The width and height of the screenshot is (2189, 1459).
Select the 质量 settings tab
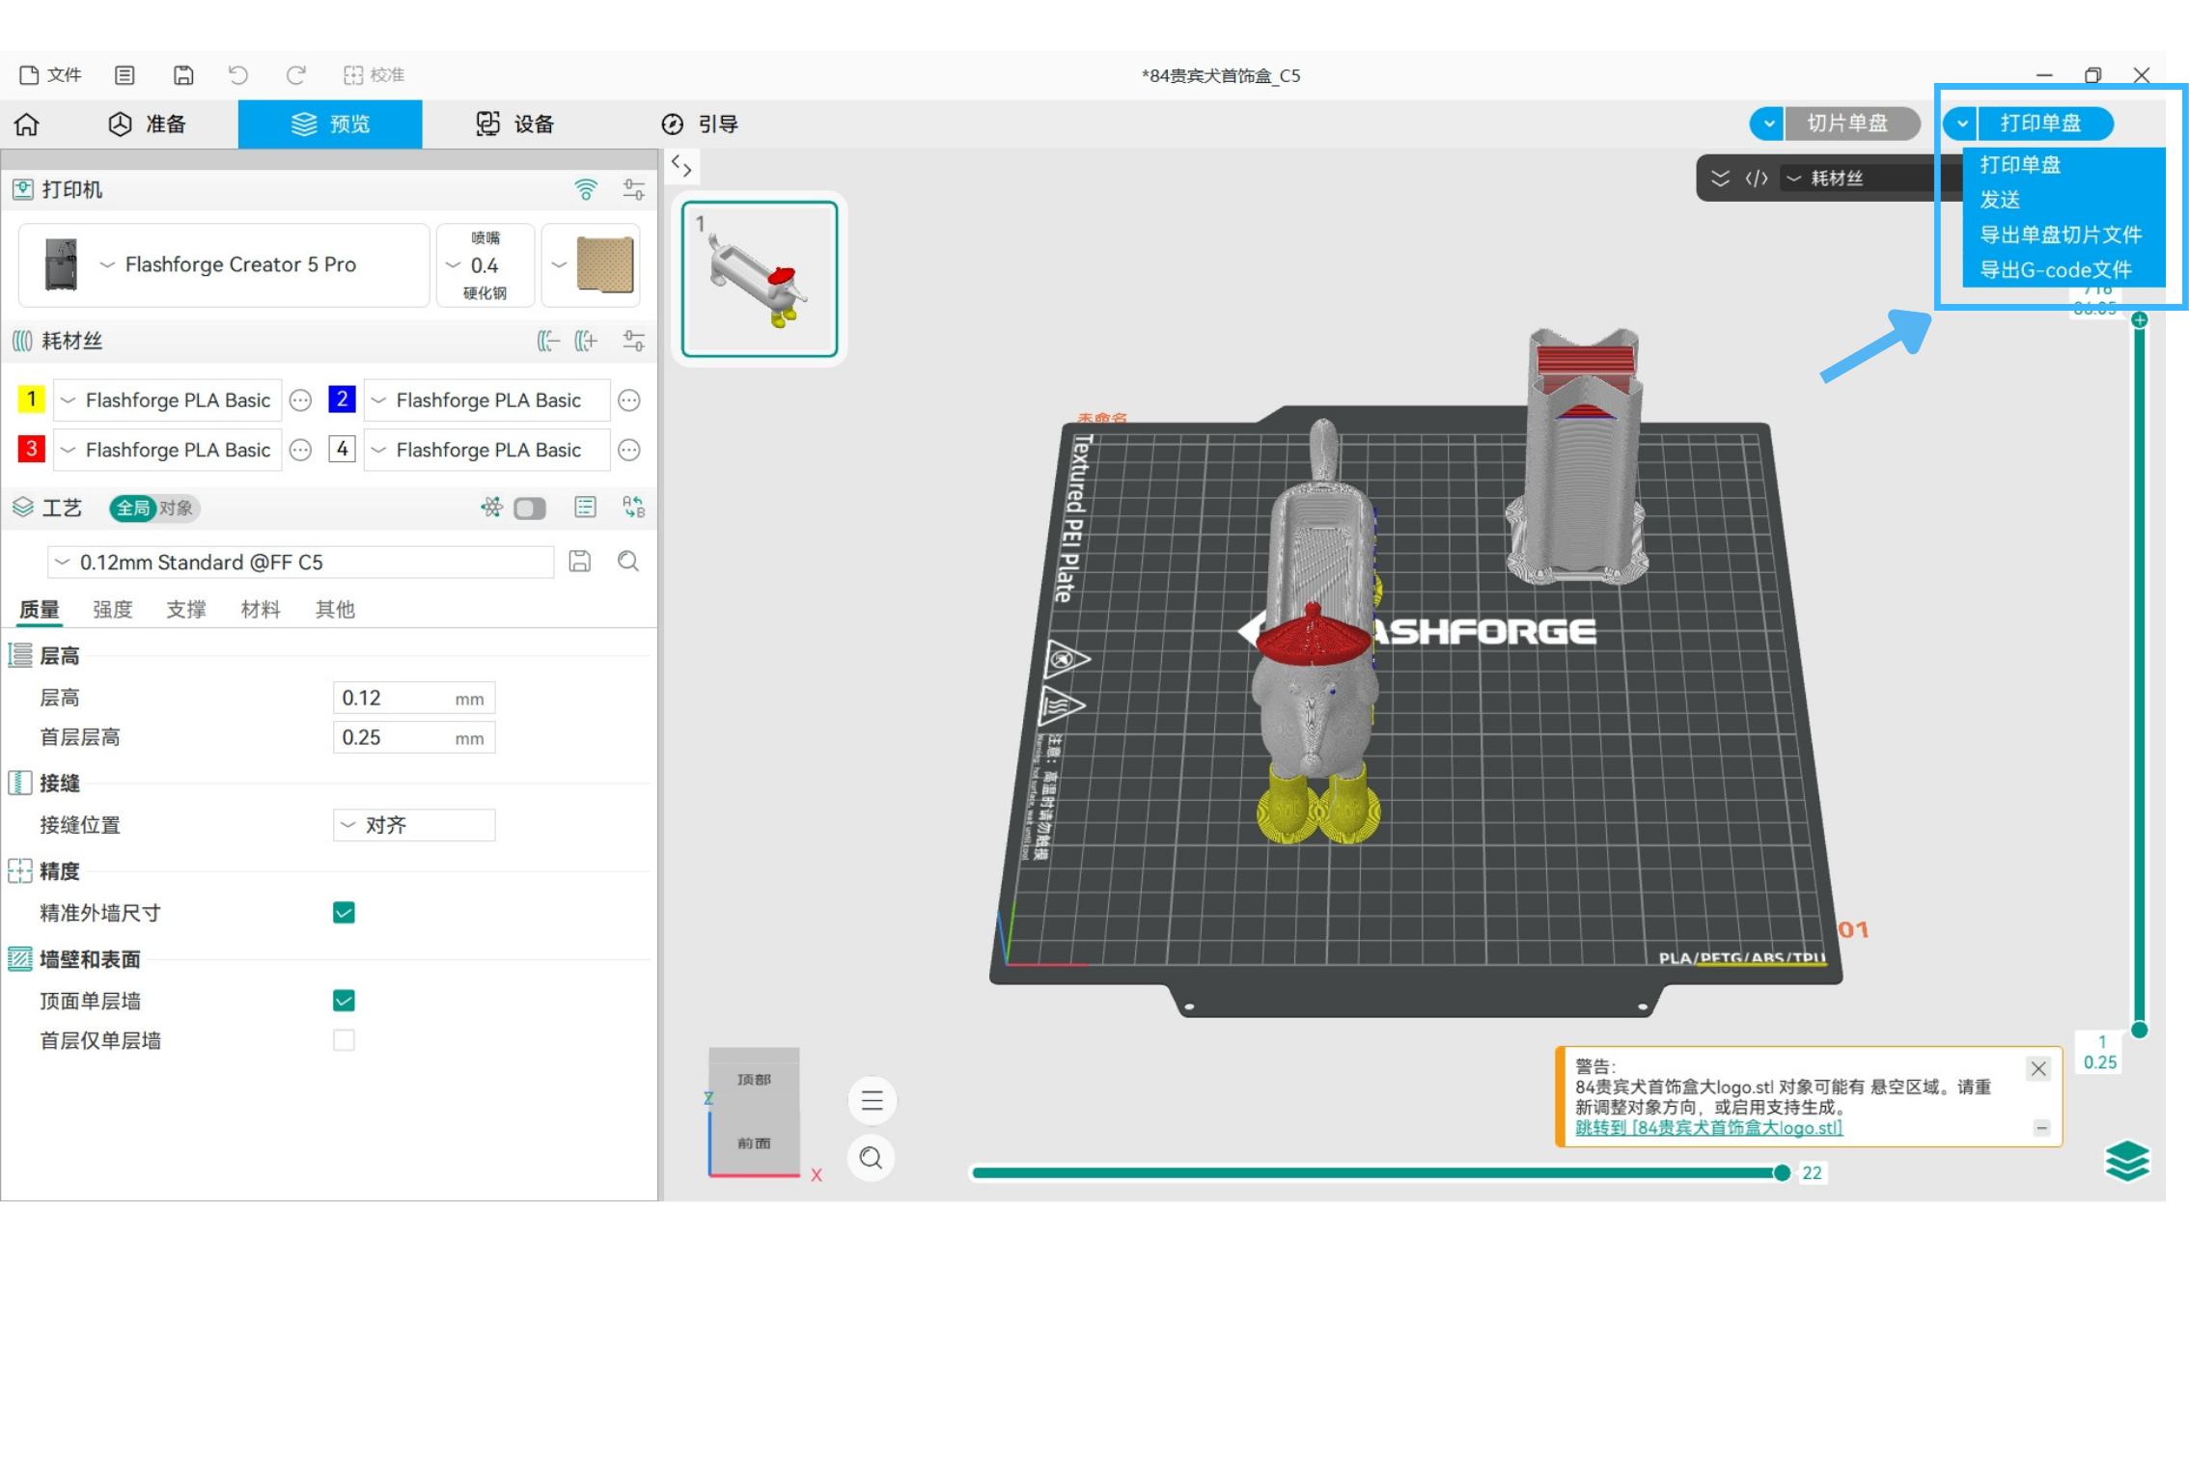pos(40,610)
